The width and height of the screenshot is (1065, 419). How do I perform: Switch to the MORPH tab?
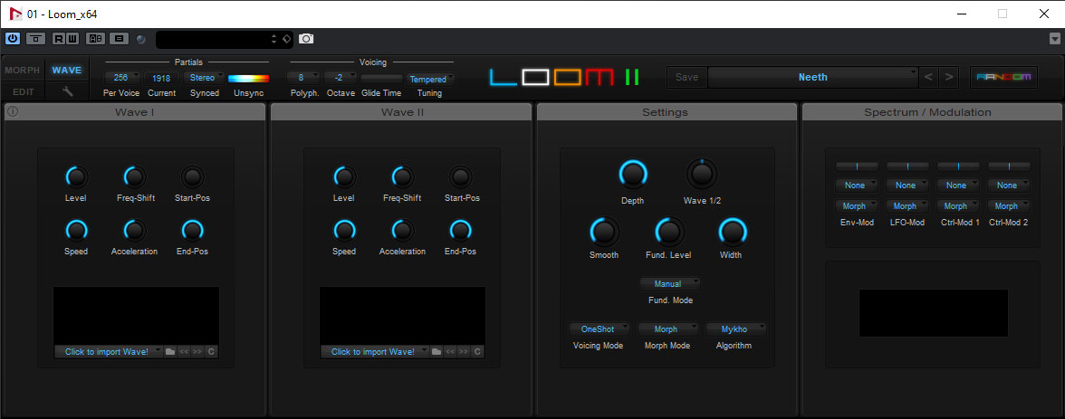click(x=22, y=71)
